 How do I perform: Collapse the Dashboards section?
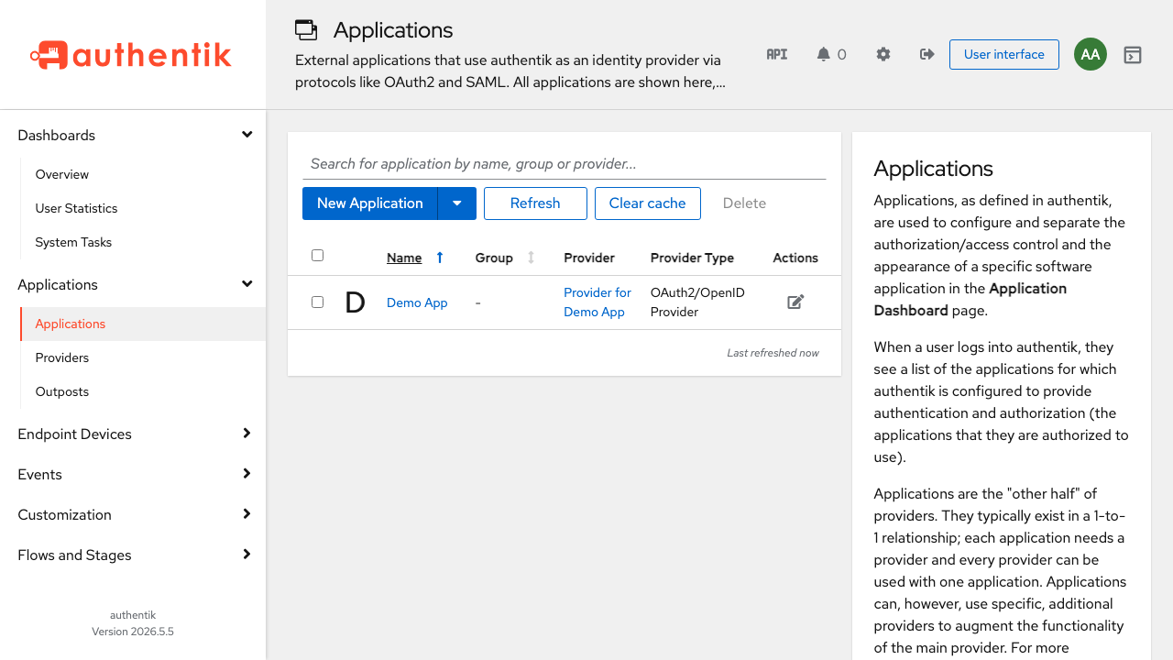pos(247,135)
